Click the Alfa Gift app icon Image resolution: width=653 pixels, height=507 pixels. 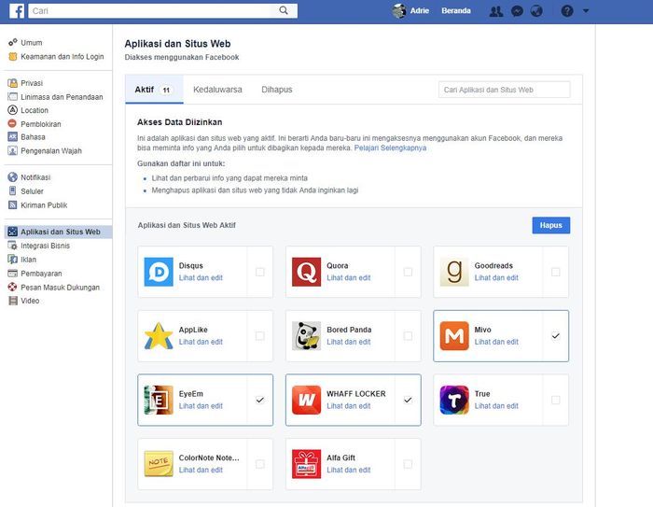(307, 464)
